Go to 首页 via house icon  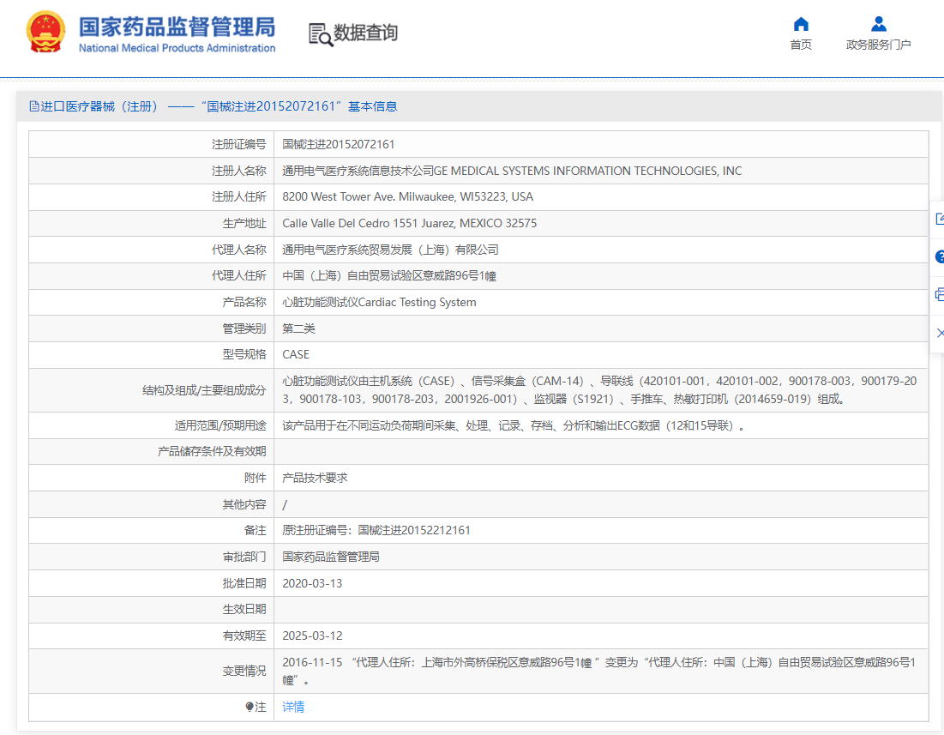pos(801,24)
